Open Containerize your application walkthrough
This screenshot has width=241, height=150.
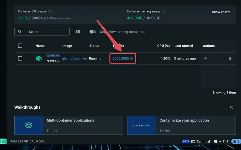coord(182,125)
